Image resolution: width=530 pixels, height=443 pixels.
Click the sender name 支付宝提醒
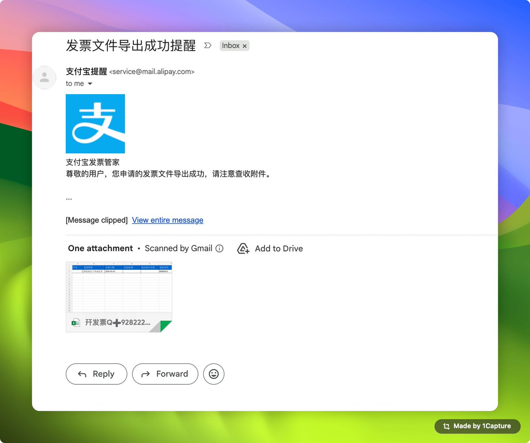tap(87, 71)
